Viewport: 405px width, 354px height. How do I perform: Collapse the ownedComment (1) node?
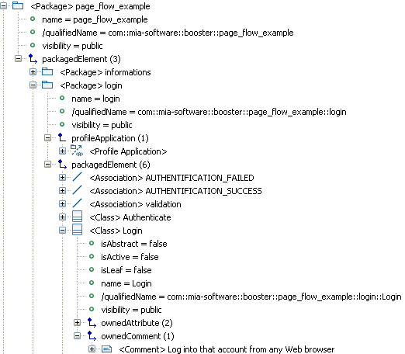[x=77, y=335]
